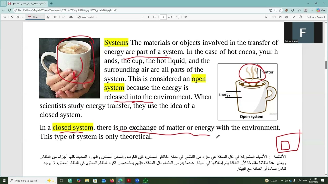
Task: Open the table of contents sidebar
Action: pos(4,17)
